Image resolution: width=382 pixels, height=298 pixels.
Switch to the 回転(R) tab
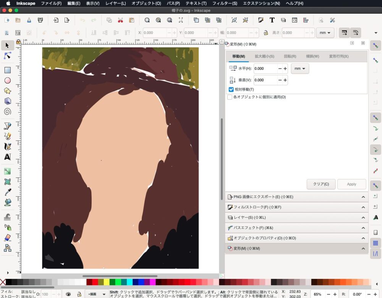click(x=290, y=57)
